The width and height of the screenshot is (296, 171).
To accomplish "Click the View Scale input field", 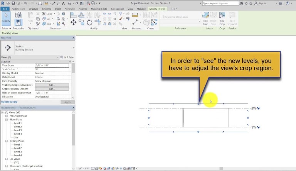I will [x=52, y=66].
